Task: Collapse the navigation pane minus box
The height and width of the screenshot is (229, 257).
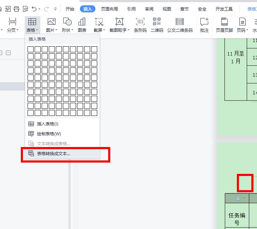Action: click(x=8, y=53)
